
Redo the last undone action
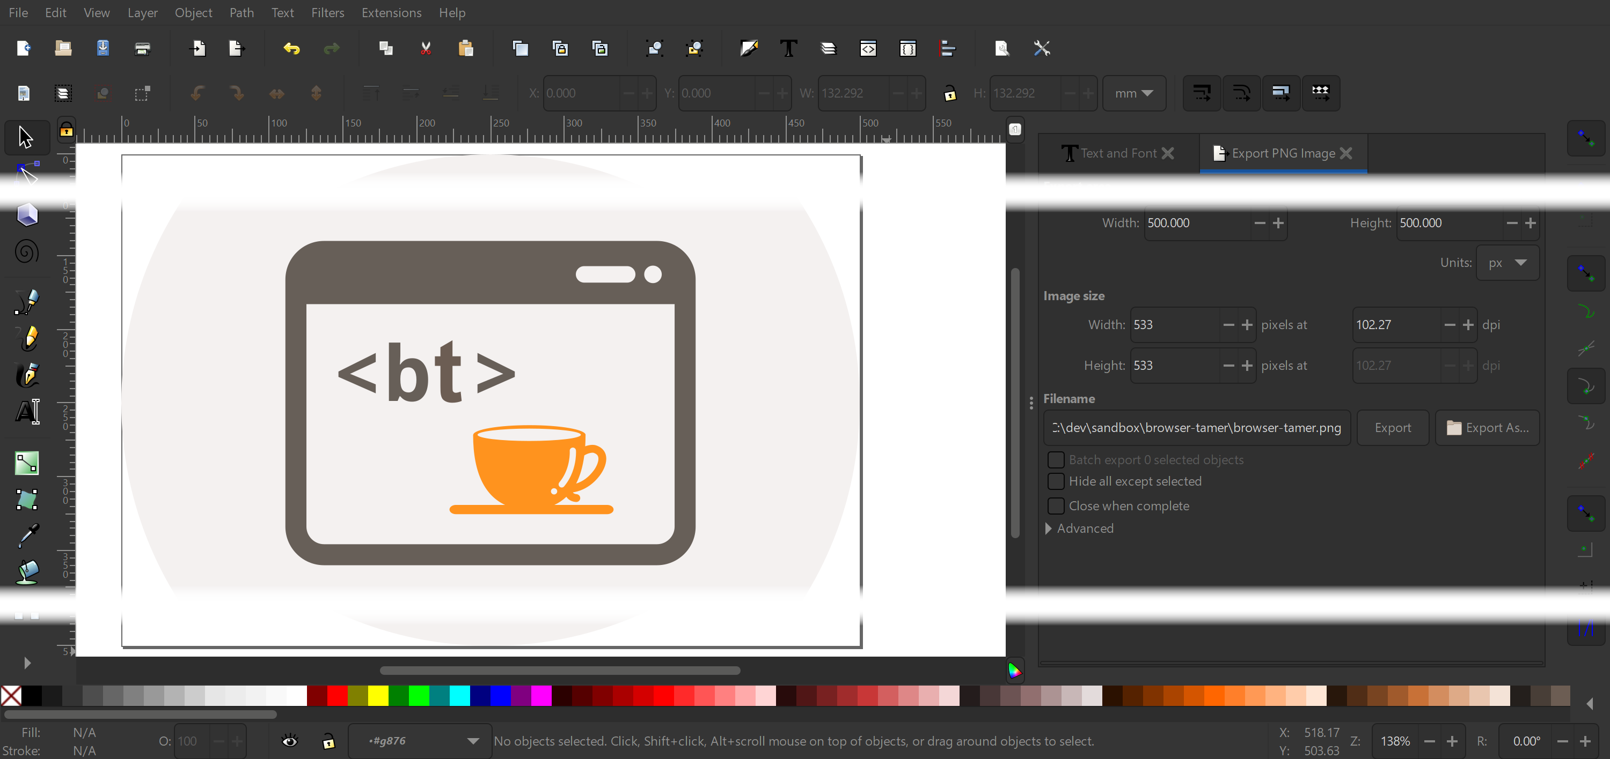click(331, 48)
